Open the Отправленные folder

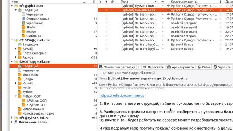37,19
